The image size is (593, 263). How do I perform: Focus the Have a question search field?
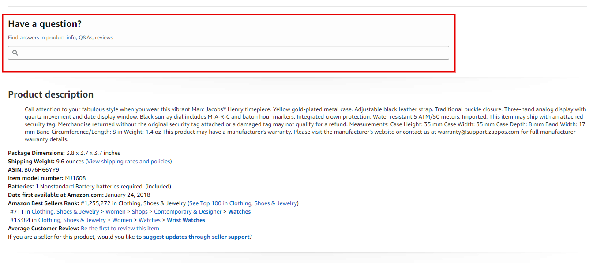[x=229, y=53]
